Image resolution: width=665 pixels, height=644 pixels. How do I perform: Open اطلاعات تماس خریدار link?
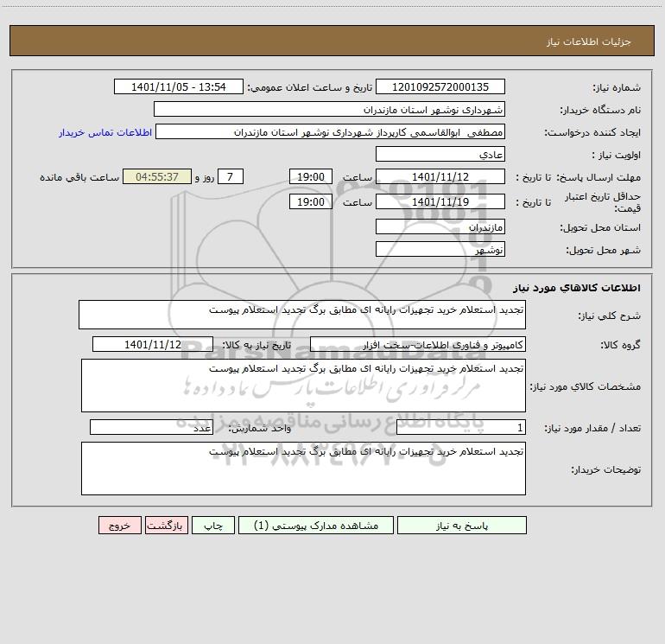coord(105,132)
